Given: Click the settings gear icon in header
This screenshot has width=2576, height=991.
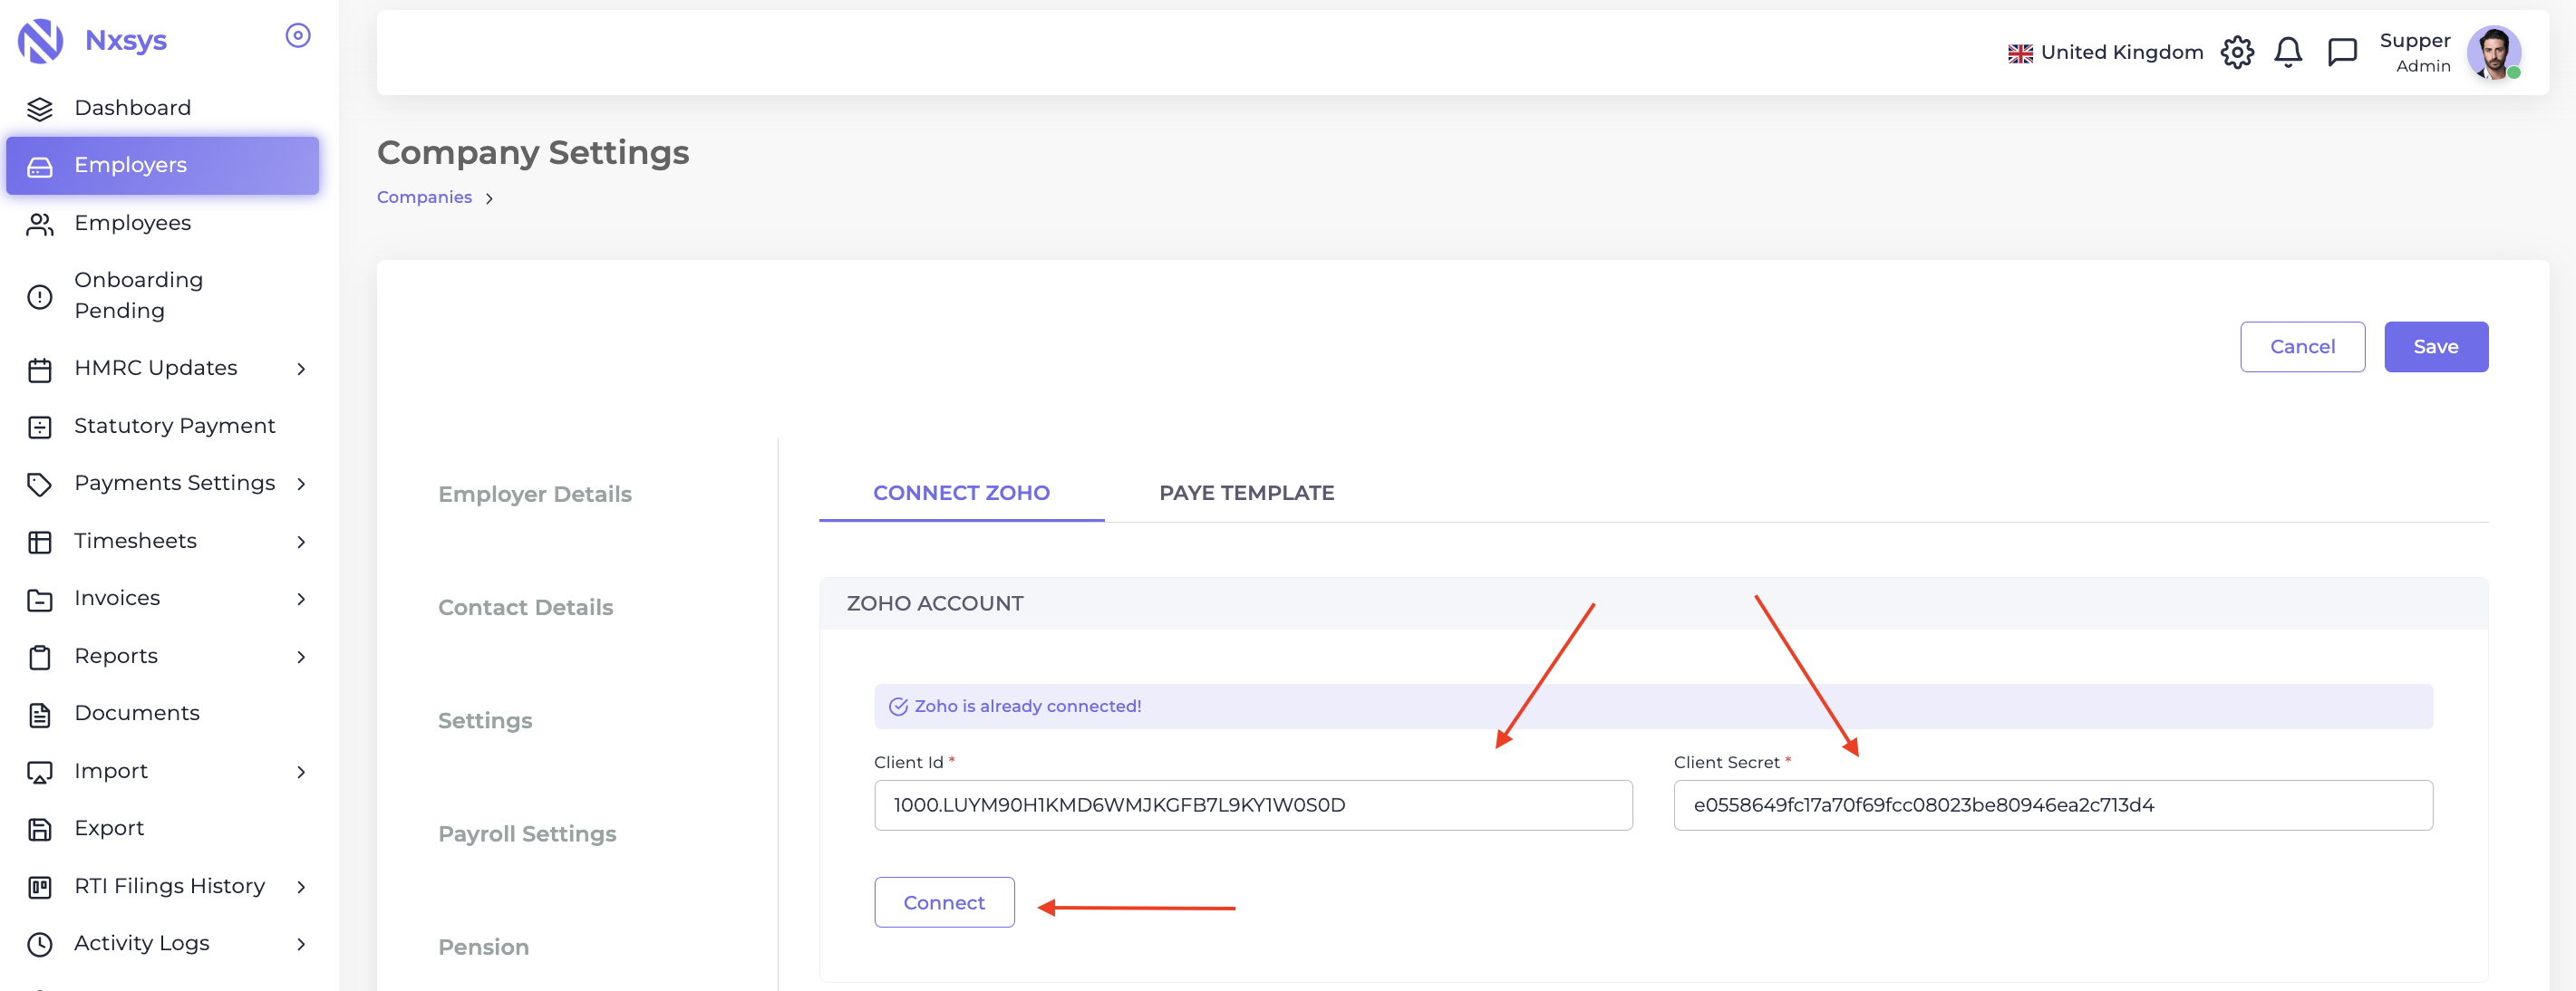Looking at the screenshot, I should (x=2237, y=52).
